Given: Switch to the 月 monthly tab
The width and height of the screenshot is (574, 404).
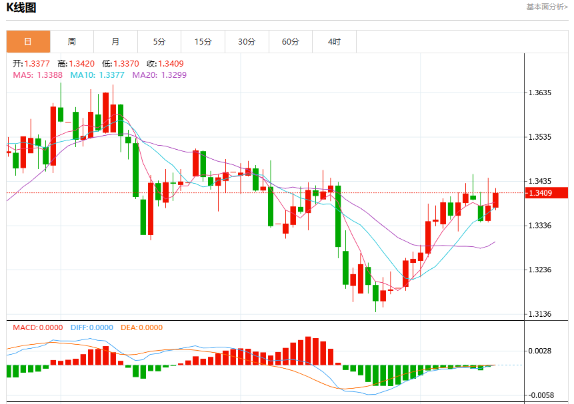Looking at the screenshot, I should (x=116, y=42).
